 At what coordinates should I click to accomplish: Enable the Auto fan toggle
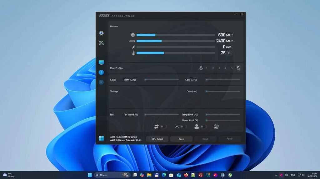pyautogui.click(x=183, y=127)
